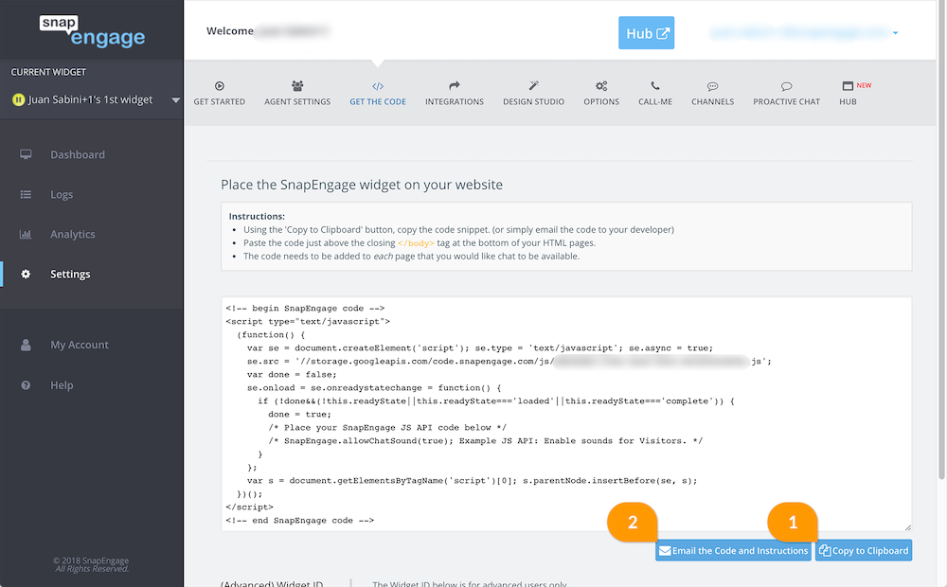Click the Analytics bar chart icon
The width and height of the screenshot is (947, 587).
pyautogui.click(x=26, y=234)
